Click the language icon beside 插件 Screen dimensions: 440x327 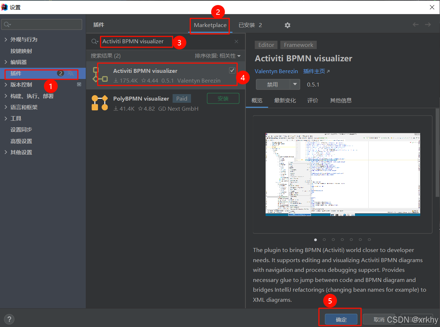click(x=71, y=74)
